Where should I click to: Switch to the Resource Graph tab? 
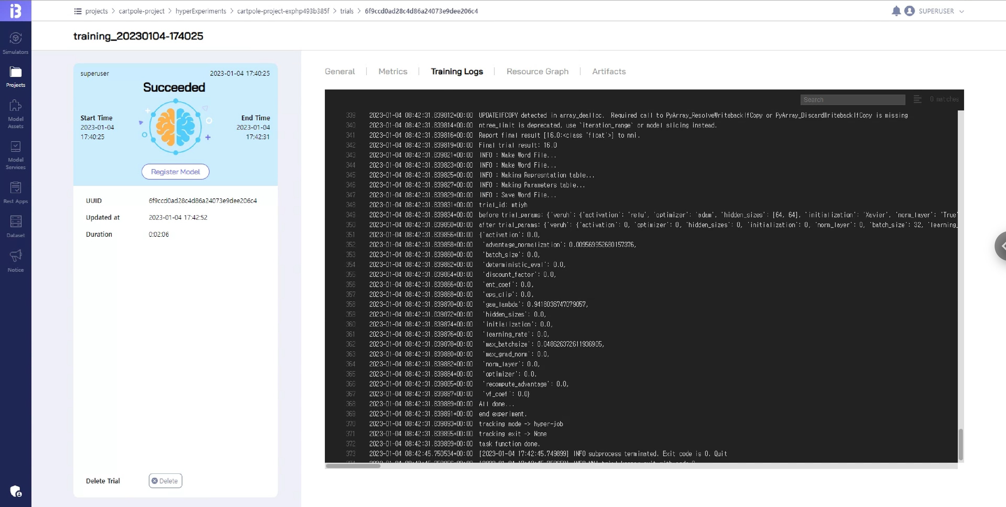pyautogui.click(x=537, y=72)
